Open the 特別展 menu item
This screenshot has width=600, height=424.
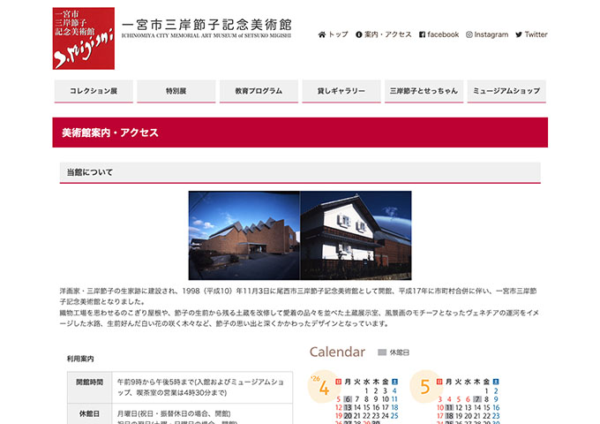coord(176,91)
